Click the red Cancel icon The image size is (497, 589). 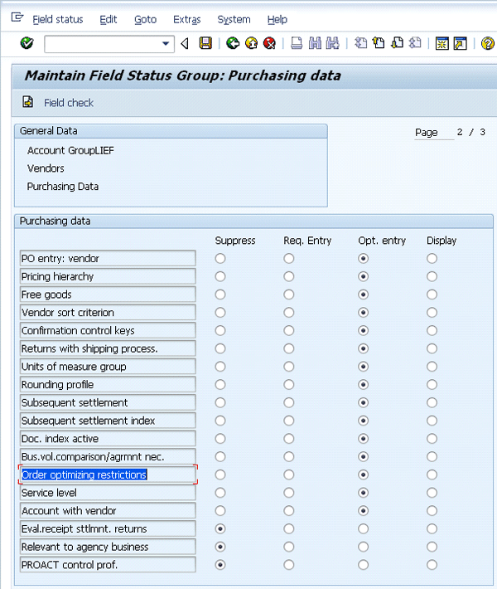(x=269, y=44)
